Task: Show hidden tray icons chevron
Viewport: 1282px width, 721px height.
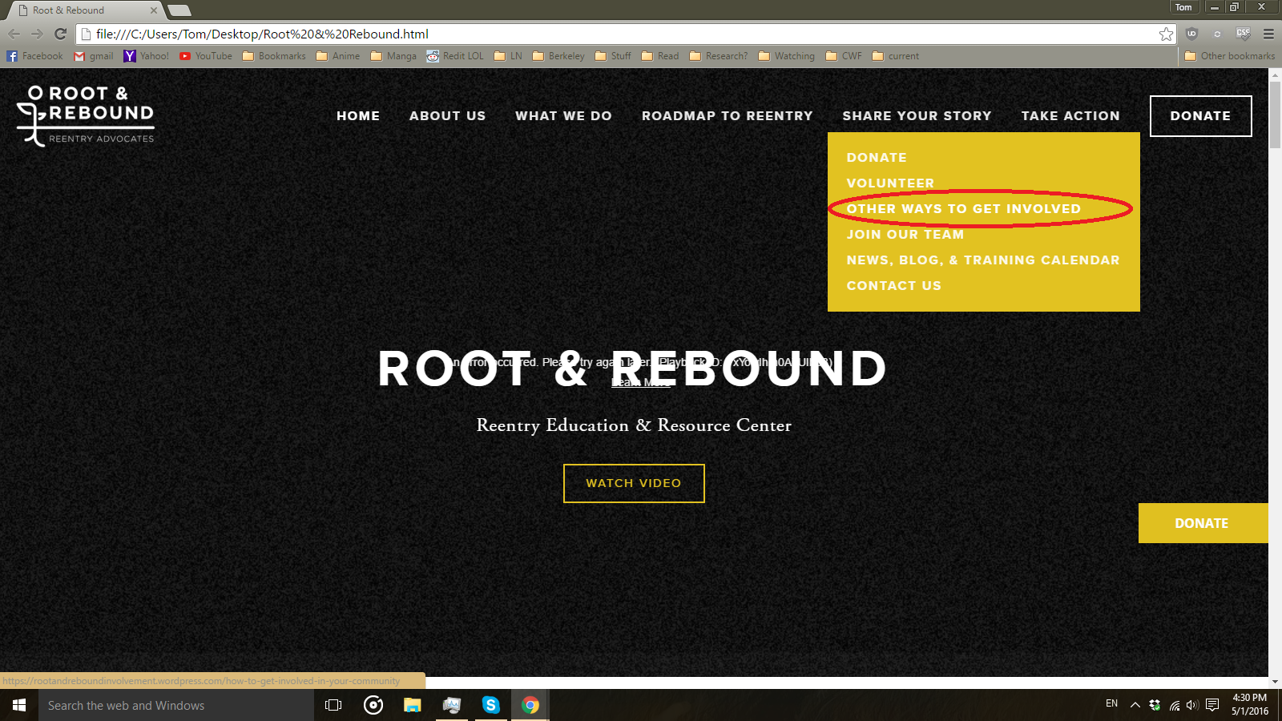Action: click(1135, 705)
